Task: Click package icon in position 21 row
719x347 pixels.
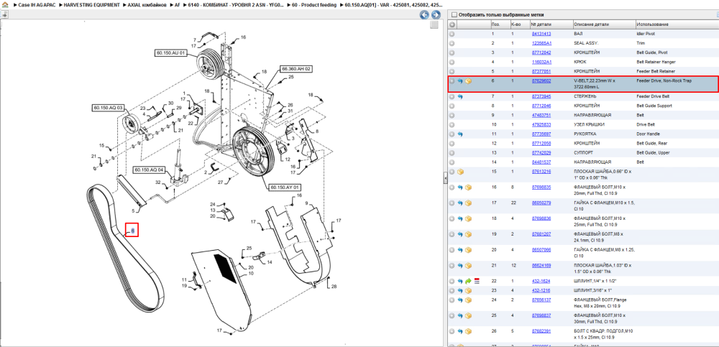Action: coord(468,265)
